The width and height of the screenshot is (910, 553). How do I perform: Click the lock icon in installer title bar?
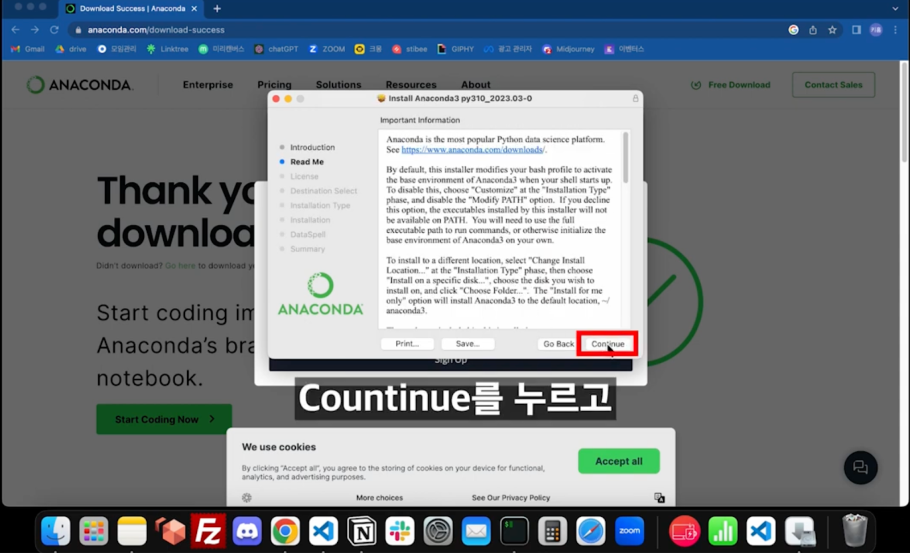[x=635, y=98]
